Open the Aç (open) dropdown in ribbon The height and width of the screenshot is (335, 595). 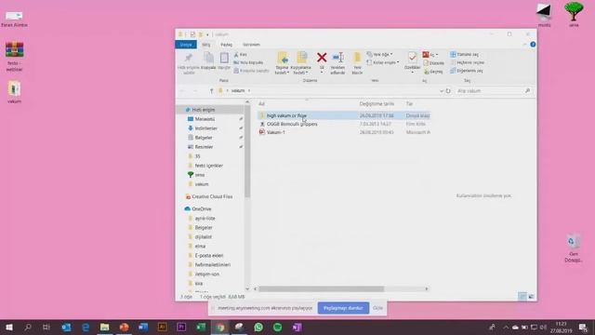pyautogui.click(x=430, y=55)
